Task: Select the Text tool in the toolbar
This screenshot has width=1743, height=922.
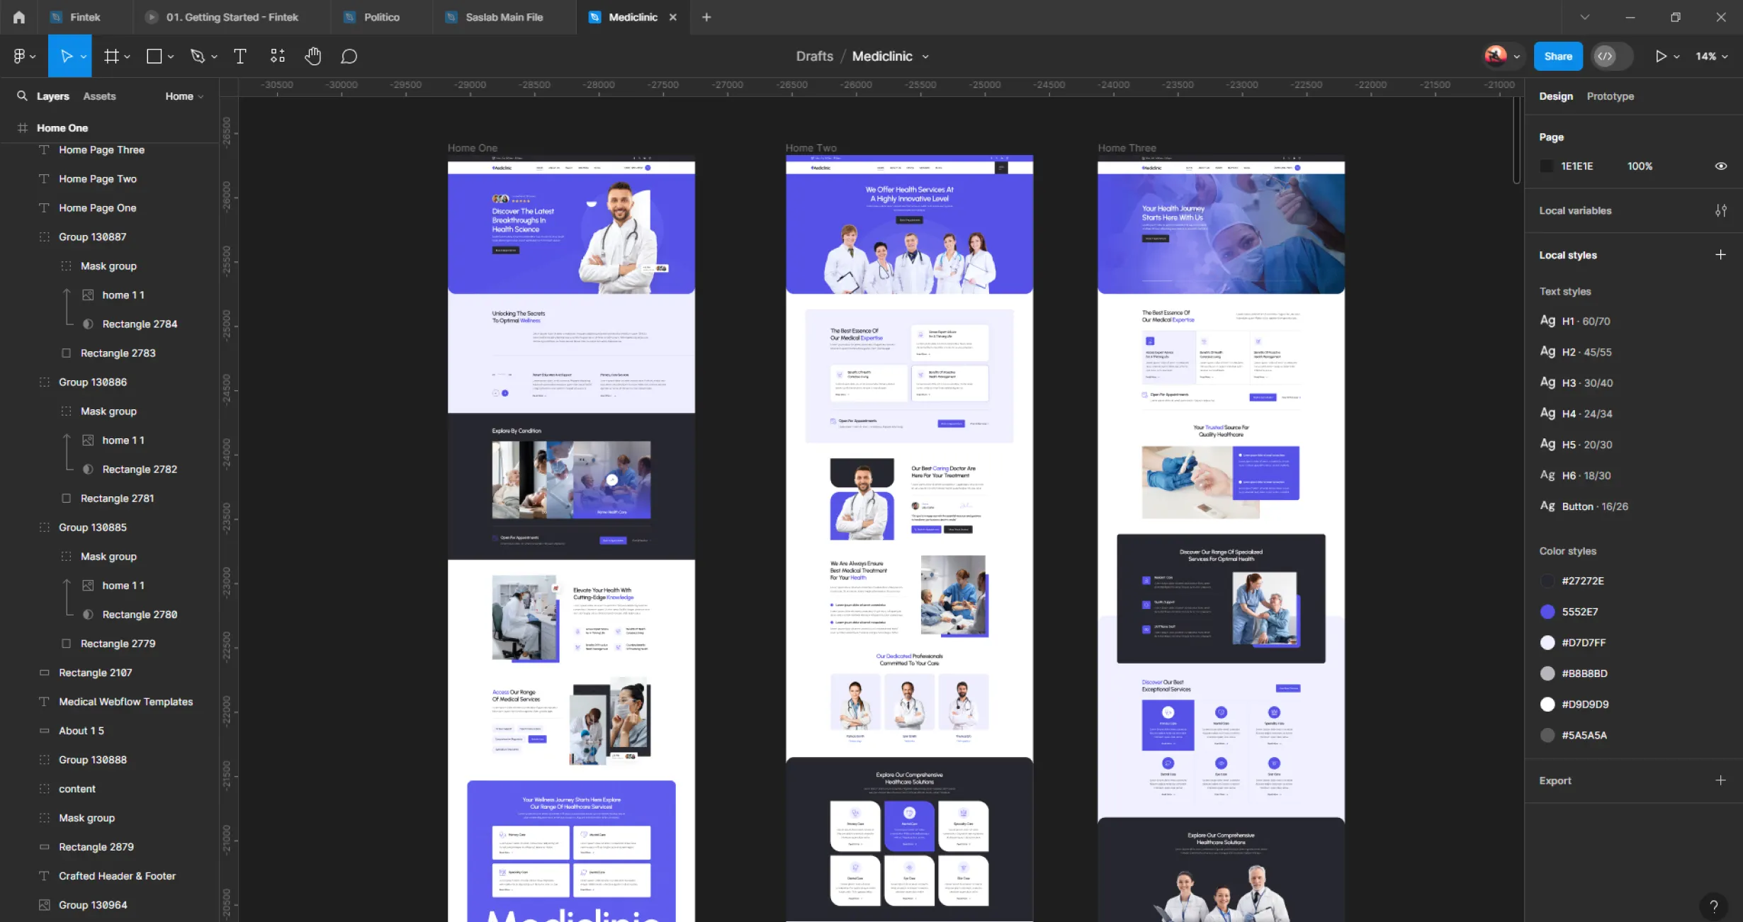Action: [x=240, y=56]
